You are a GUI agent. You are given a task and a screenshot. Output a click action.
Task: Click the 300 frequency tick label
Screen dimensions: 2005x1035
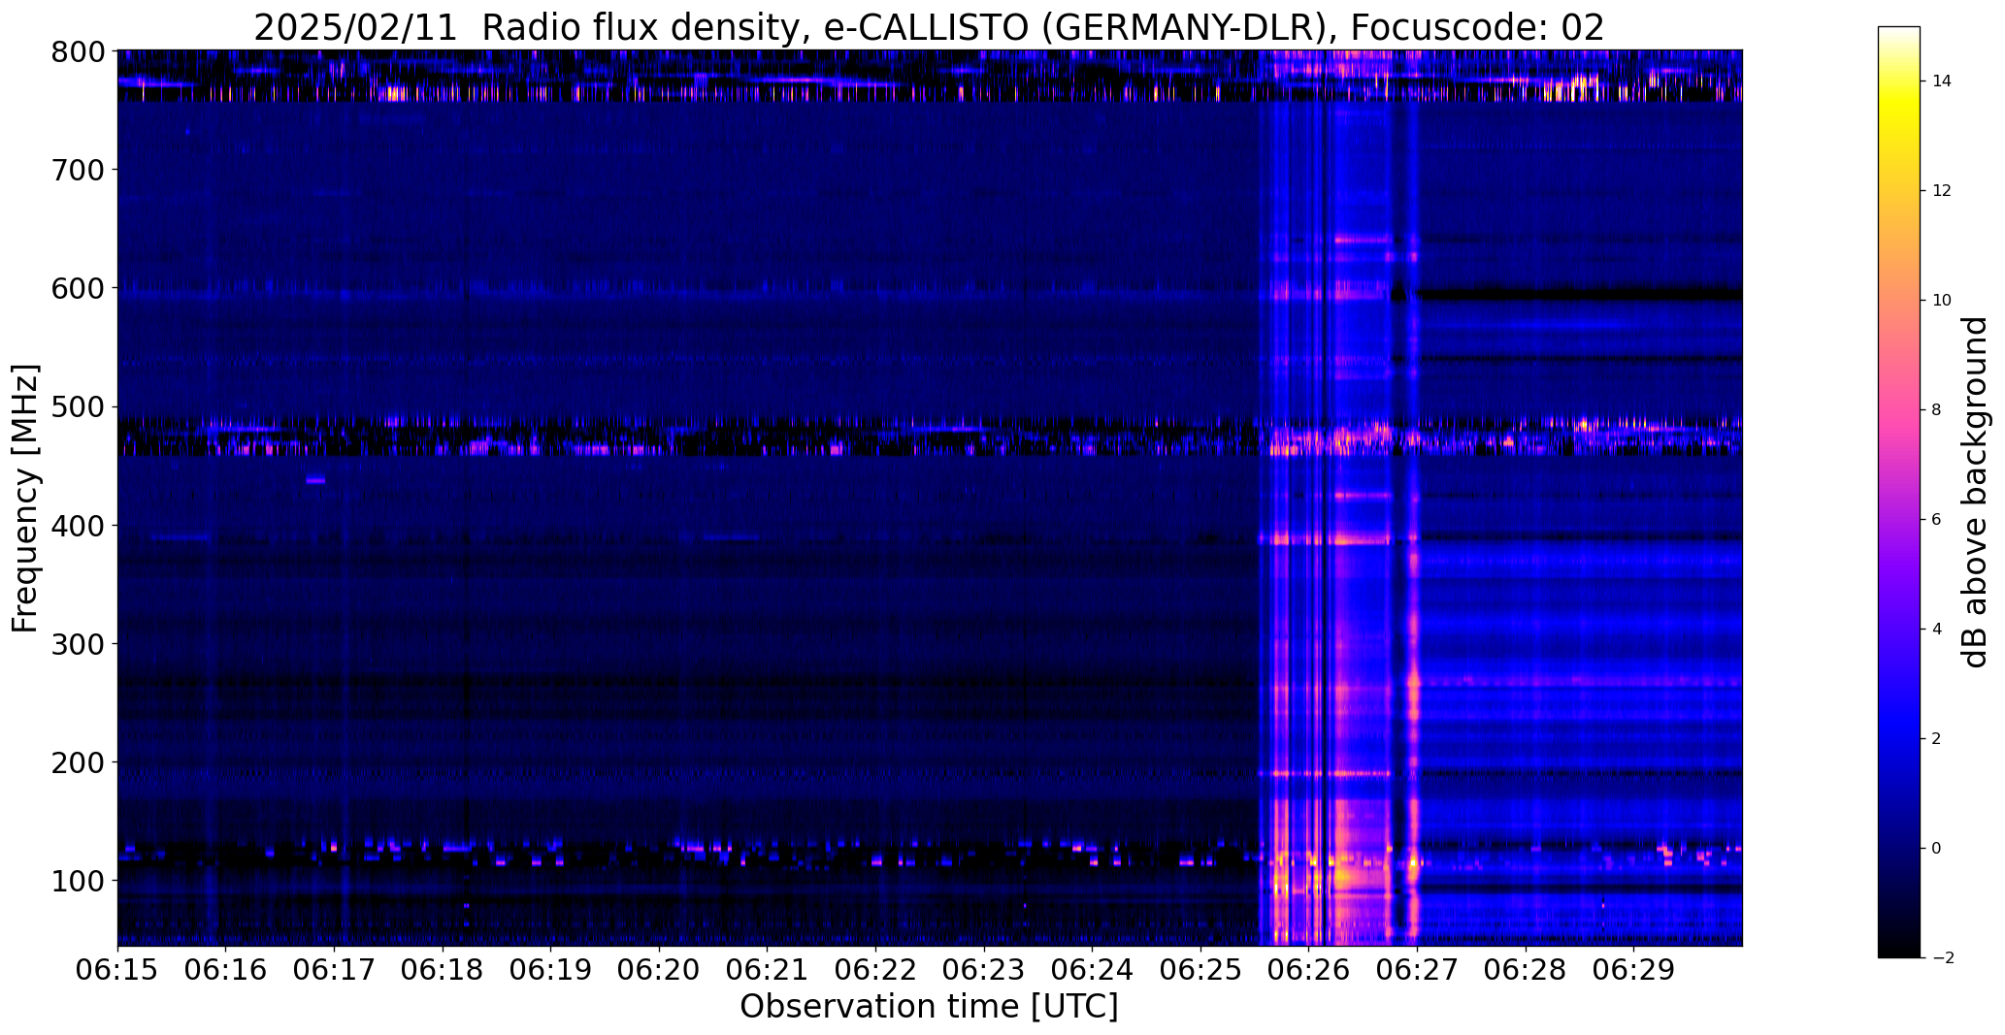click(77, 643)
